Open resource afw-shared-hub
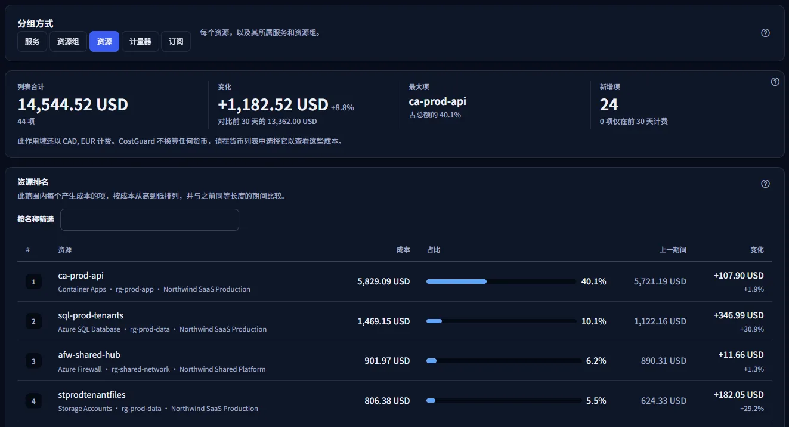 click(x=89, y=355)
